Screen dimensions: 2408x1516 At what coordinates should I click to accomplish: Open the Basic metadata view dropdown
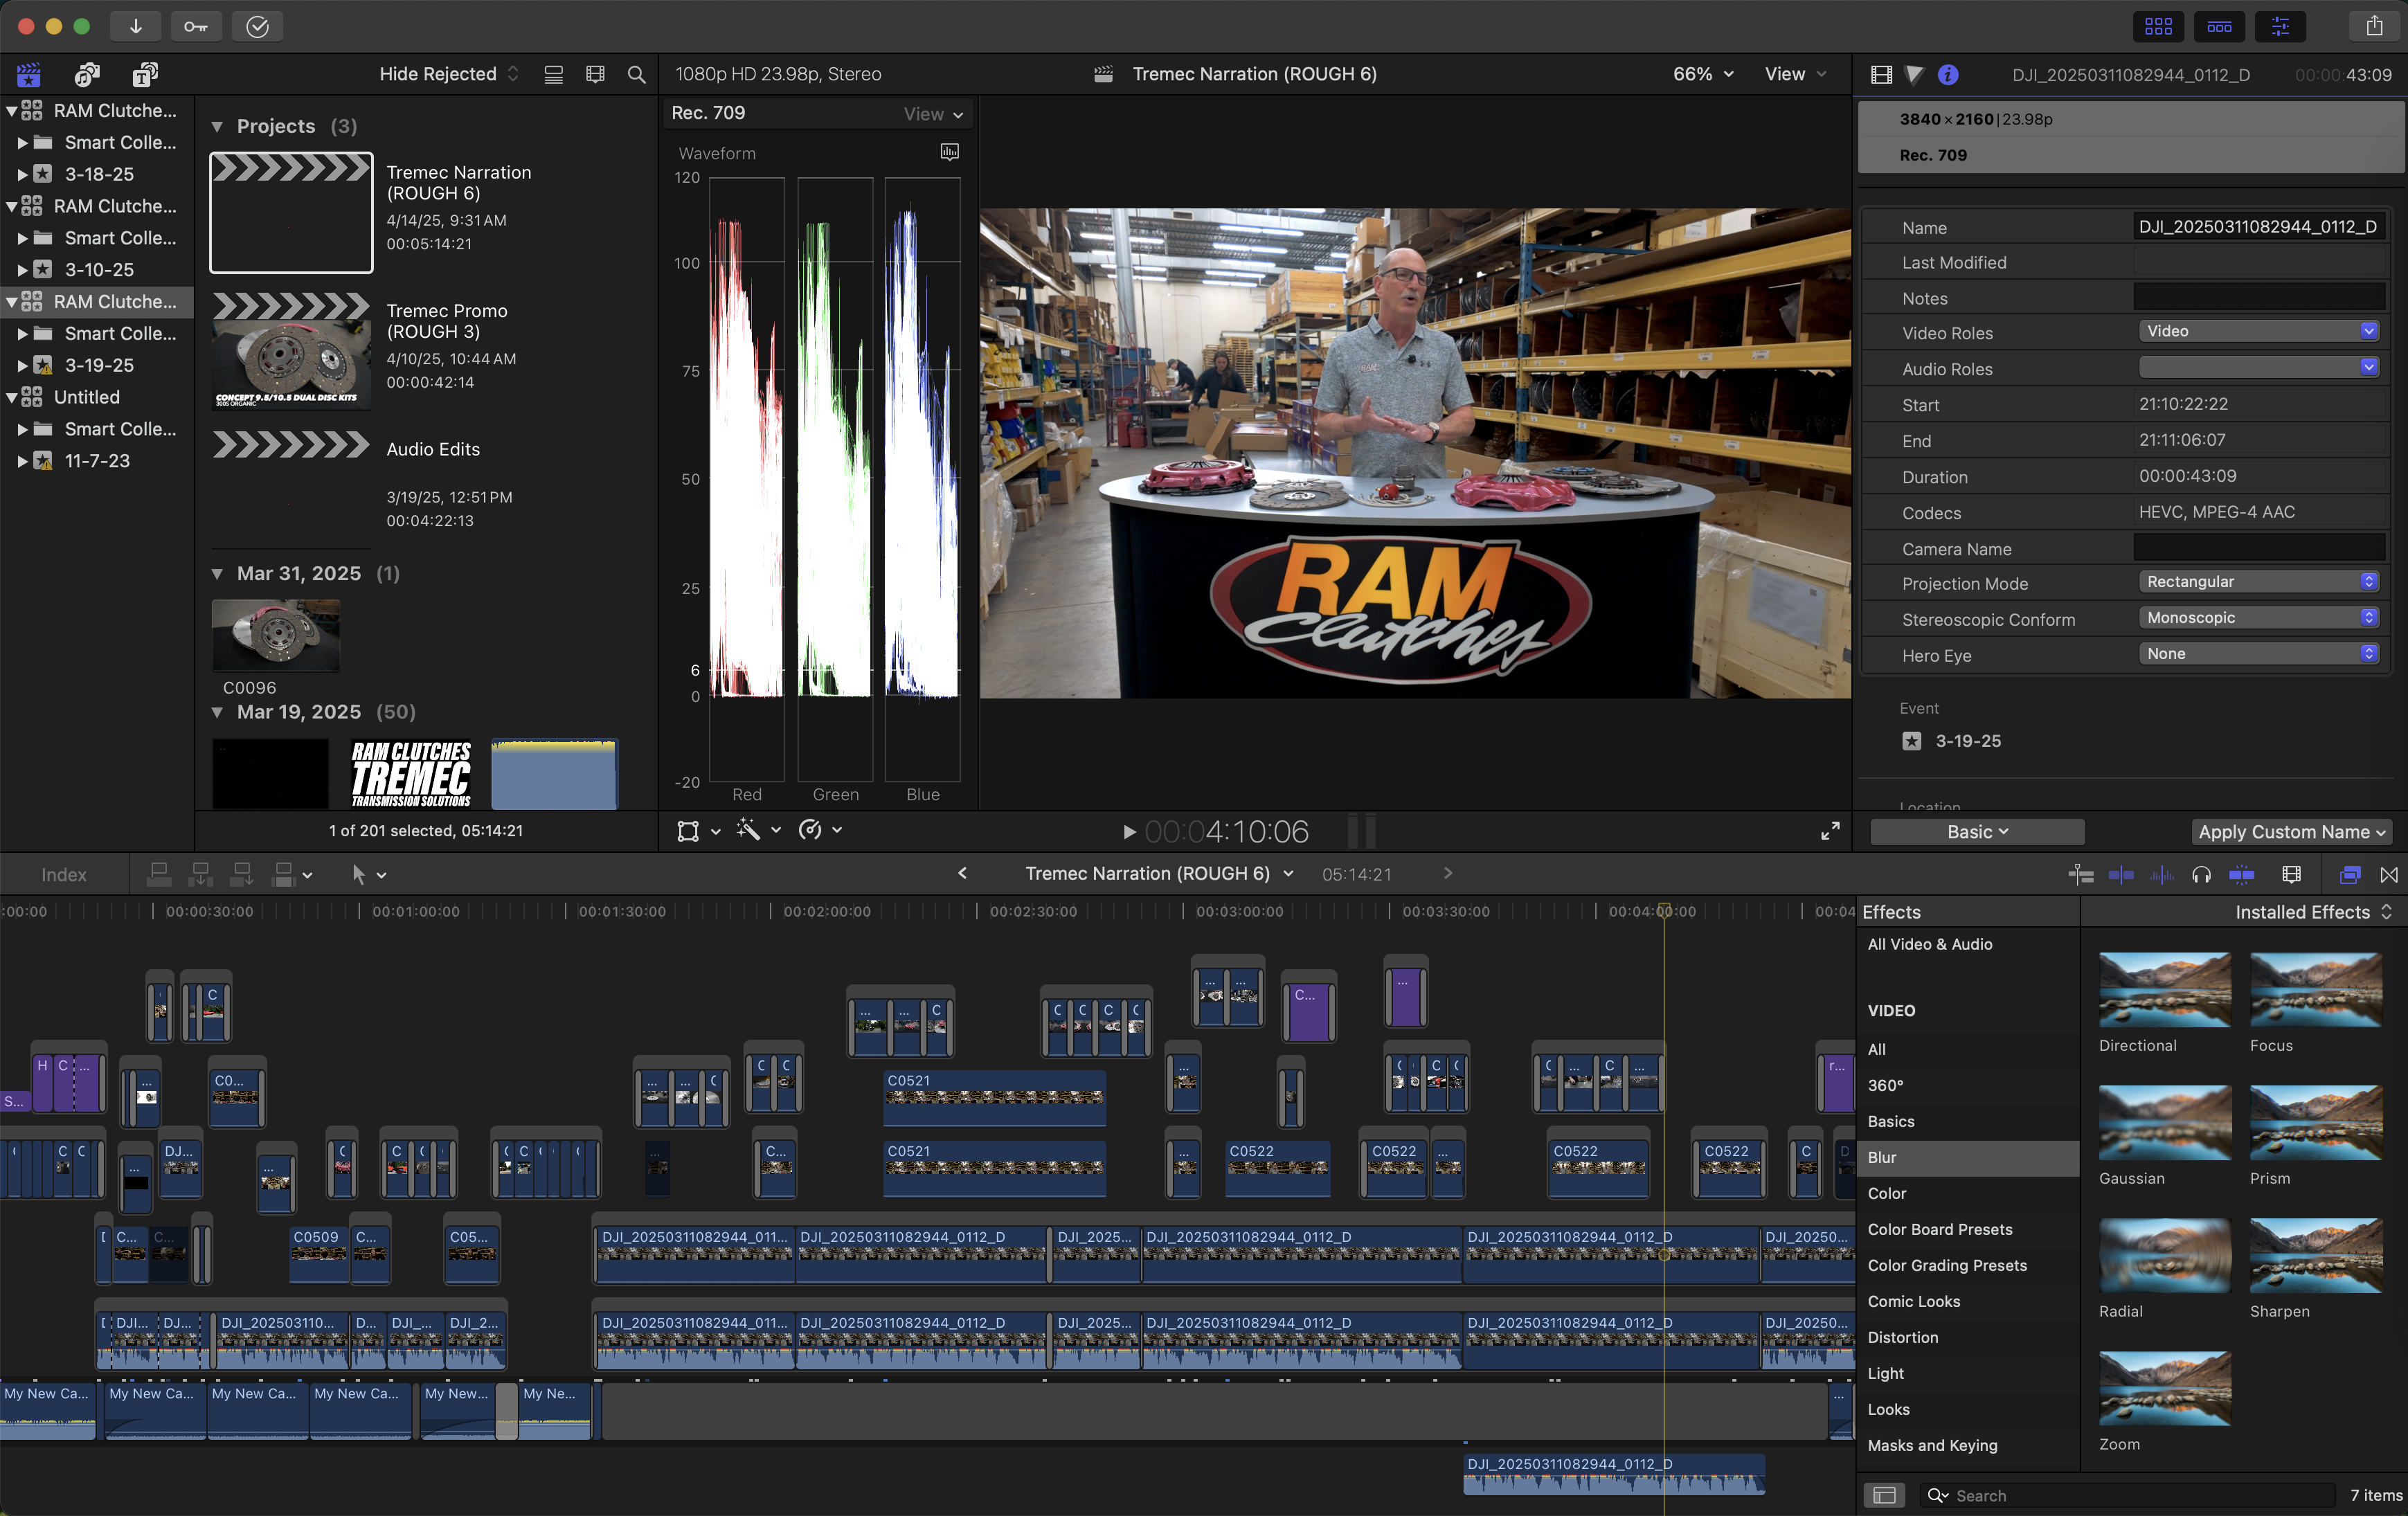[x=1977, y=832]
